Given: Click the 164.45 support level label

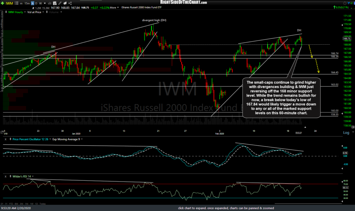Looking at the screenshot, I should point(335,73).
